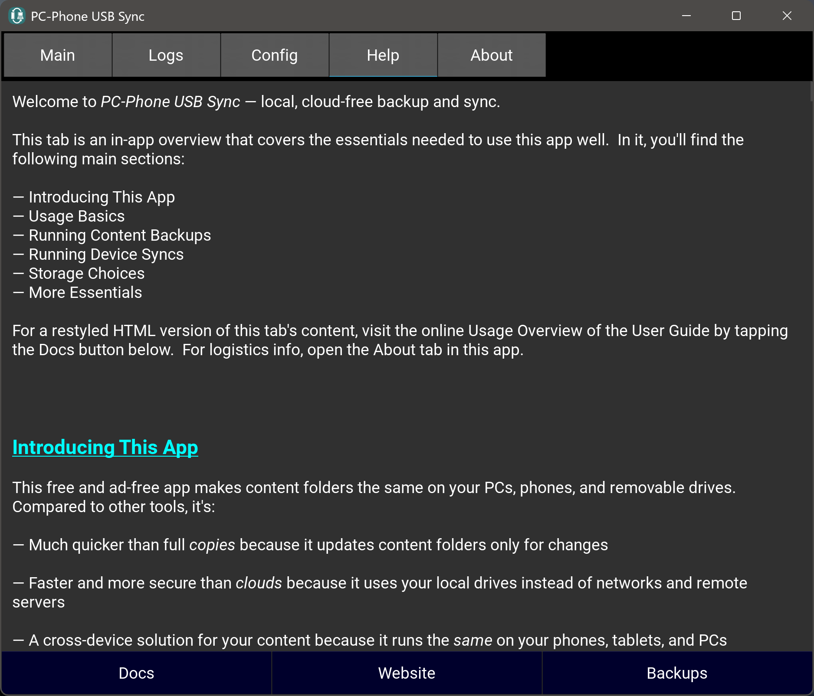Open the Website button at bottom
814x696 pixels.
click(x=407, y=673)
